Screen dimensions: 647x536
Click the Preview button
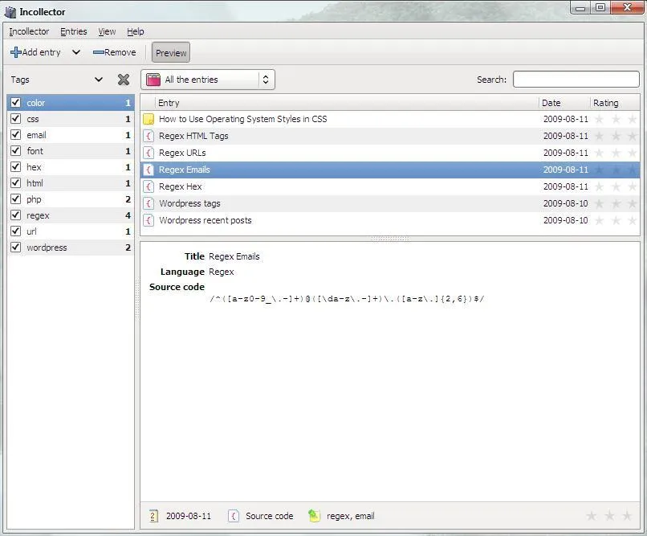pyautogui.click(x=170, y=51)
